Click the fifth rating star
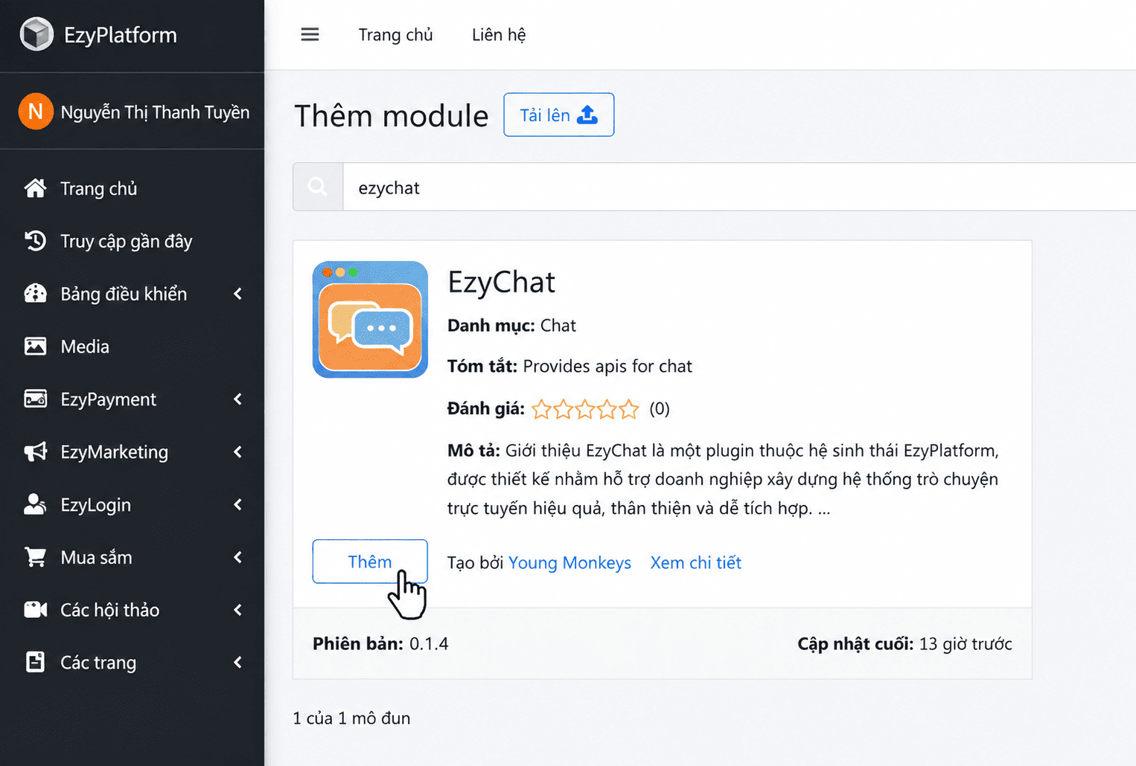The image size is (1136, 766). (629, 409)
